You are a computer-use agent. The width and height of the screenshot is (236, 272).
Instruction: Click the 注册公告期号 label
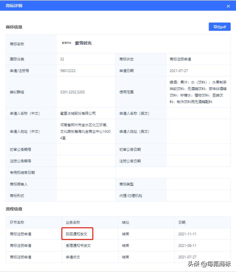20,161
